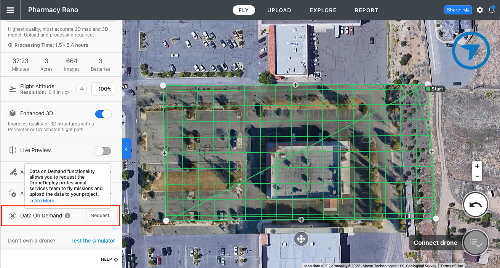Image resolution: width=500 pixels, height=268 pixels.
Task: Collapse the left sidebar panel
Action: (126, 149)
